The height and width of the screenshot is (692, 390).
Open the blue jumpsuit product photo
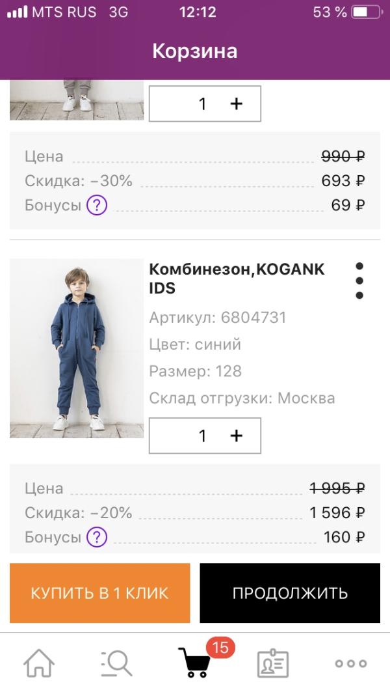77,348
